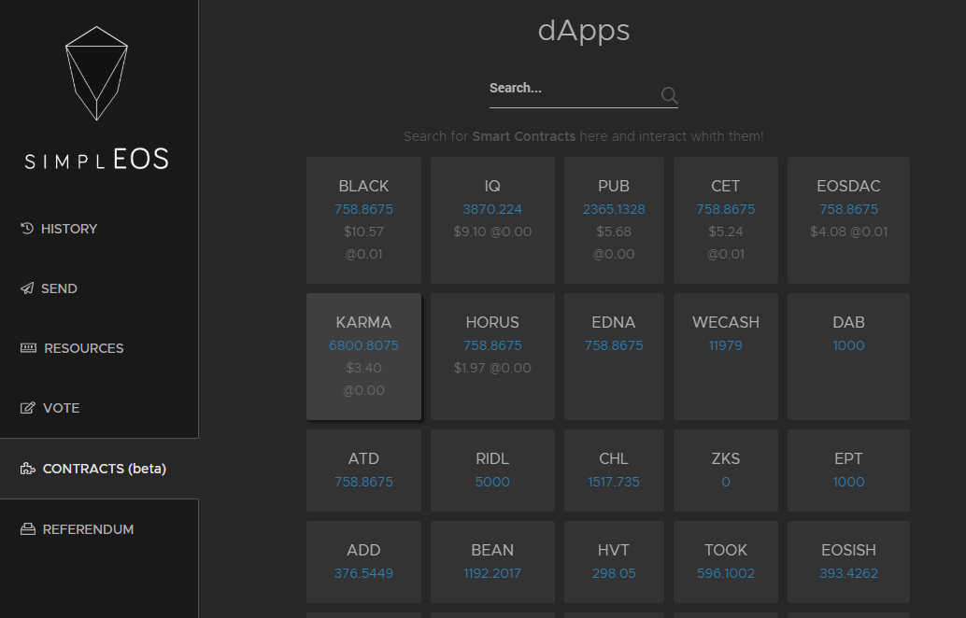Click the $10.57 value on BLACK
The width and height of the screenshot is (966, 618).
(363, 232)
